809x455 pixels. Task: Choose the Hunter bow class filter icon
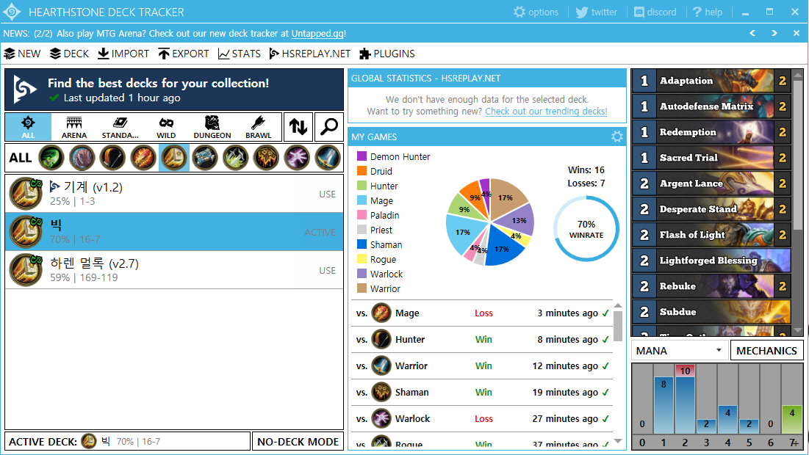[112, 158]
